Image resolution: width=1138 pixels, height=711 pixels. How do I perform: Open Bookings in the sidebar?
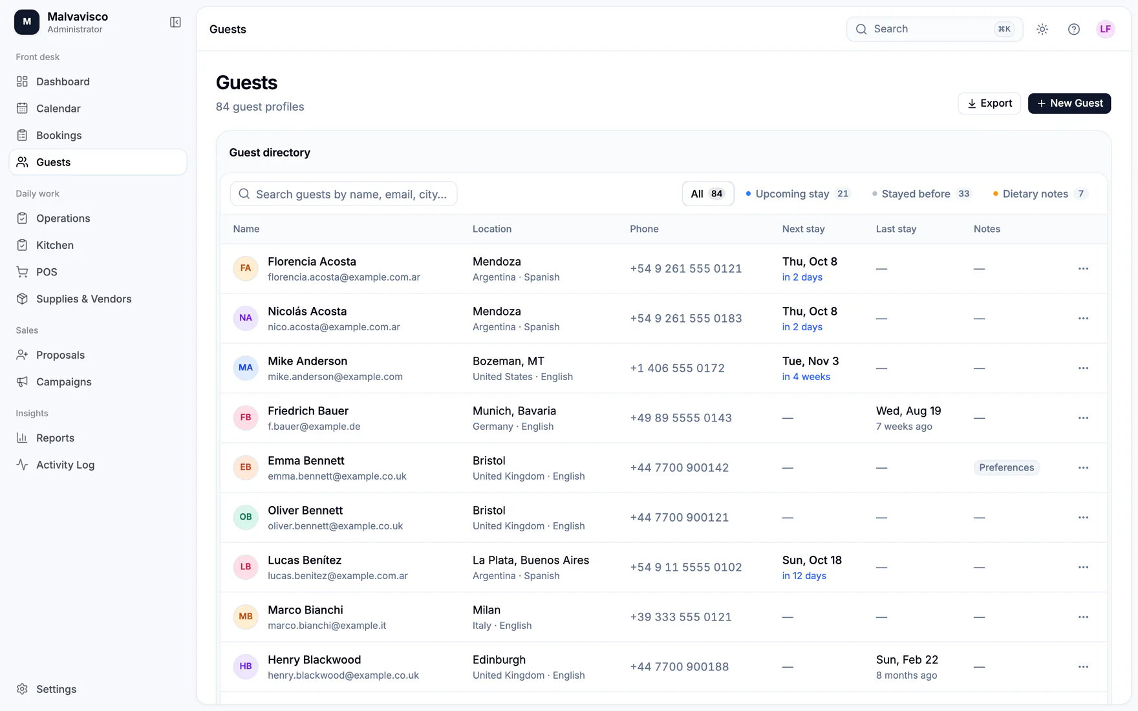pyautogui.click(x=98, y=135)
